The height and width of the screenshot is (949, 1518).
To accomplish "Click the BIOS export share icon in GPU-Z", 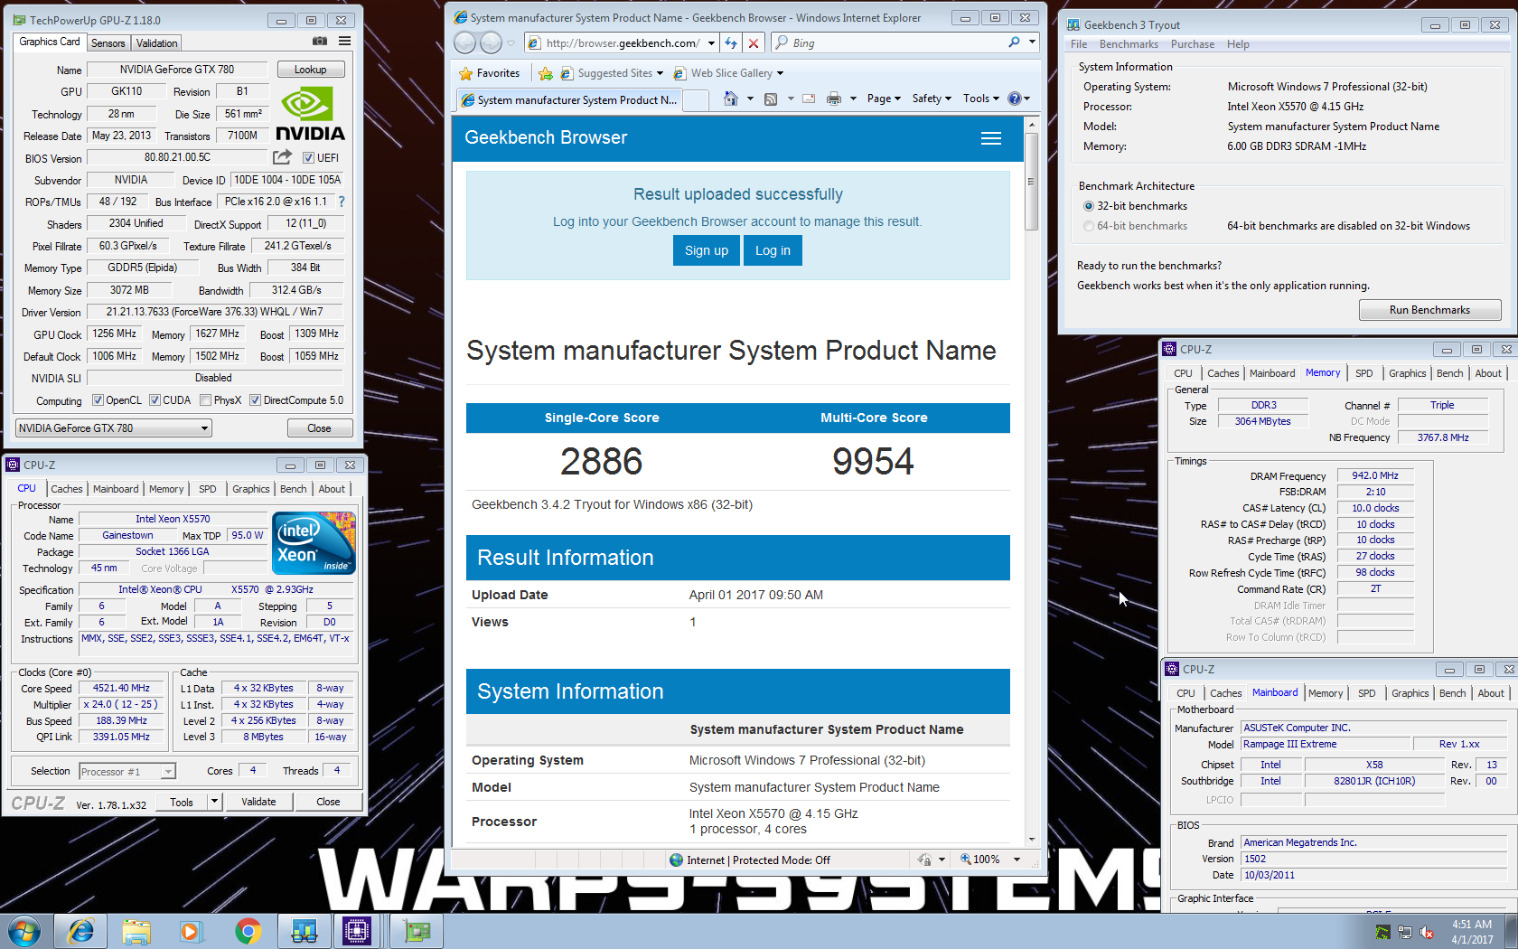I will pos(283,157).
